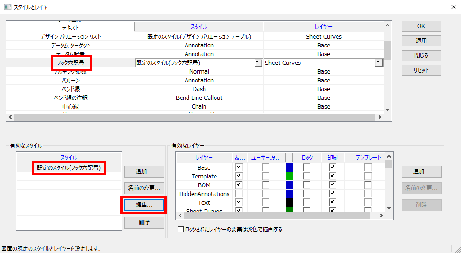This screenshot has width=461, height=253.
Task: Select the データム ターゲット row
Action: tap(70, 46)
